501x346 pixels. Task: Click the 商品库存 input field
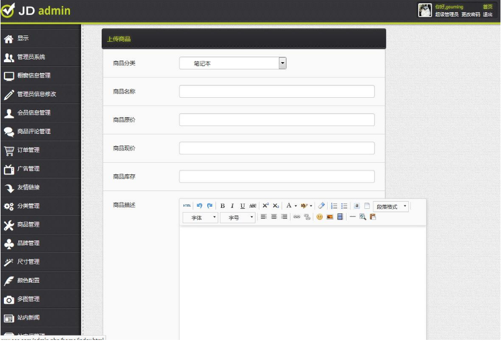pos(277,177)
